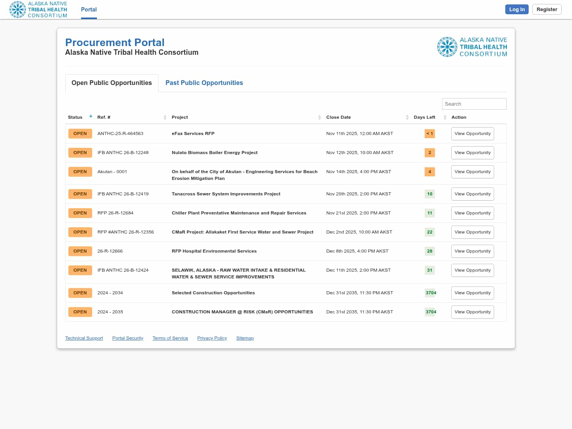Click the Portal navigation menu item
The height and width of the screenshot is (429, 572).
coord(89,10)
